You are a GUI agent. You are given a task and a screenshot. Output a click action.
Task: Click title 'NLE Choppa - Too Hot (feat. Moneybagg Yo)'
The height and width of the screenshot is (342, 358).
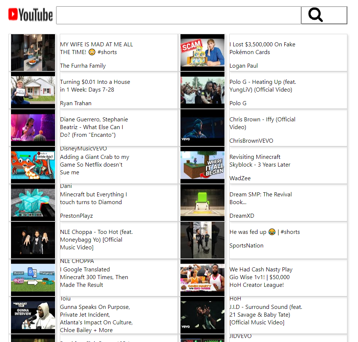pos(96,240)
